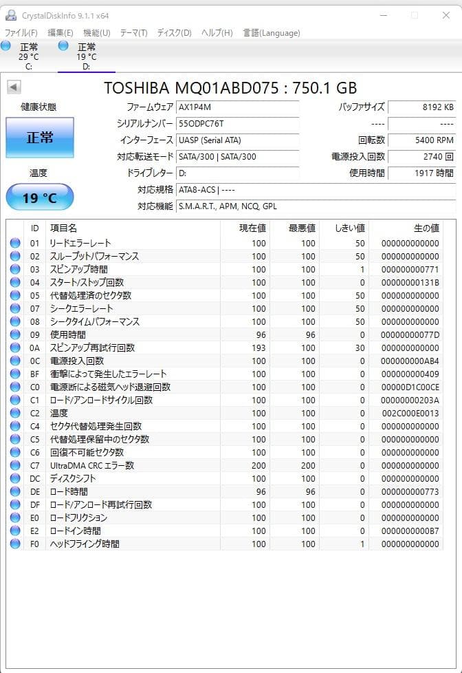
Task: Click the status icon for ロード/アンロード再試行回数
Action: click(x=15, y=504)
